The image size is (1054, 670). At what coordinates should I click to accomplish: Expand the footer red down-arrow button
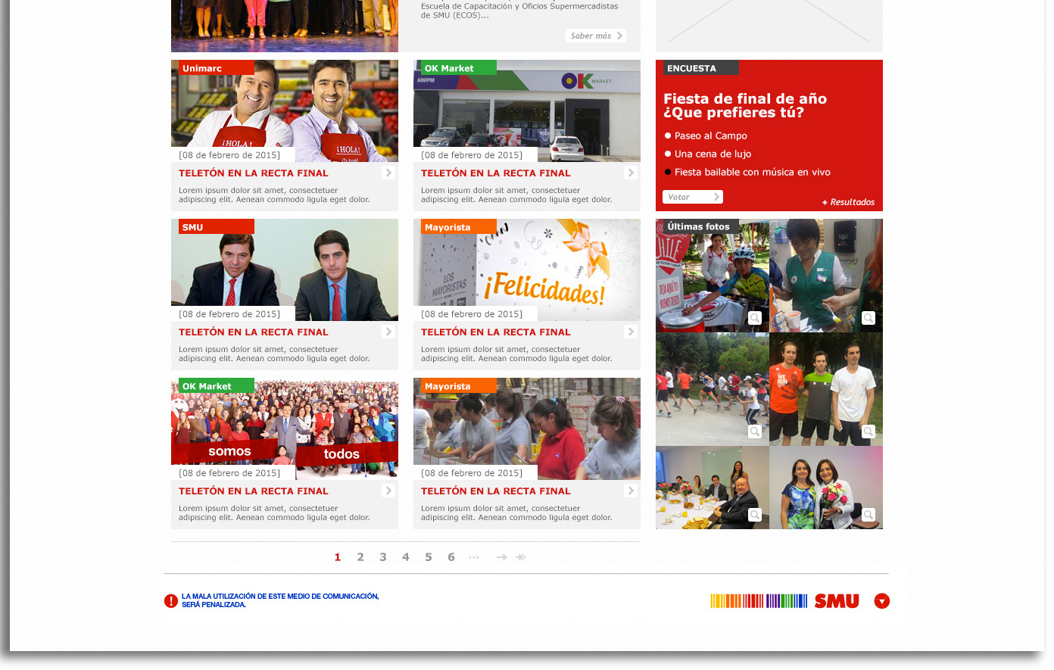coord(882,601)
